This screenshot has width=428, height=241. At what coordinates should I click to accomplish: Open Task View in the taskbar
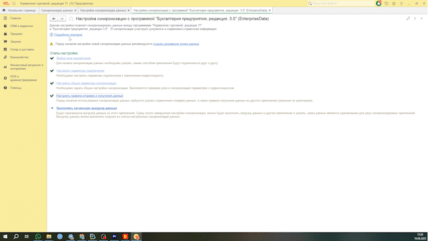27,236
